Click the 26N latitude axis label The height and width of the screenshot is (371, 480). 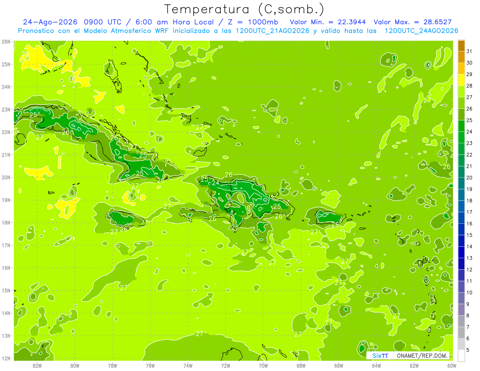(x=6, y=42)
